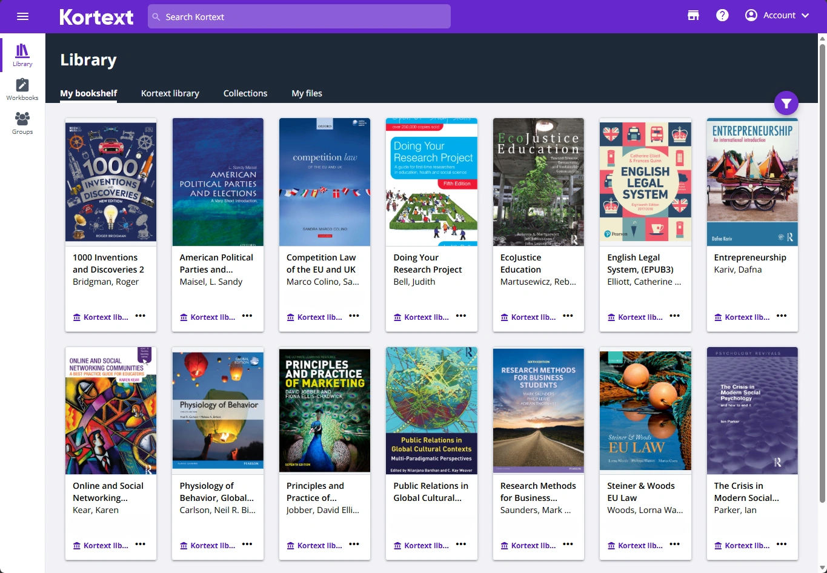Open Public Relations in Global Cultural Contexts cover
The width and height of the screenshot is (827, 573).
(431, 411)
